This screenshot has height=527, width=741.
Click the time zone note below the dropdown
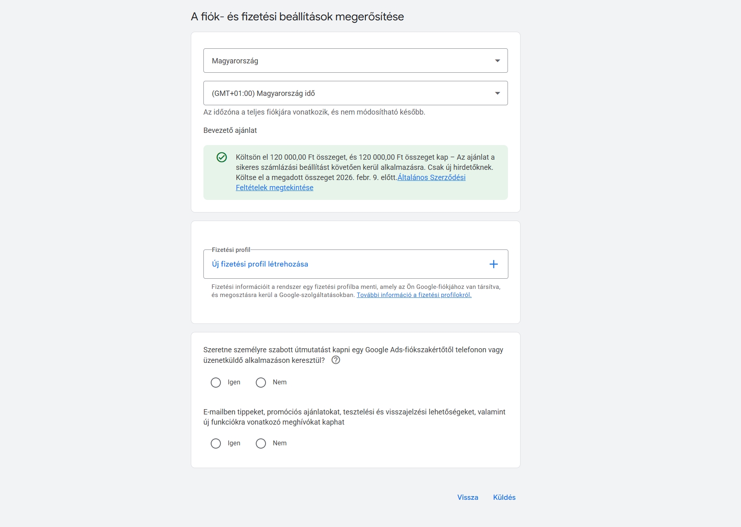tap(314, 112)
